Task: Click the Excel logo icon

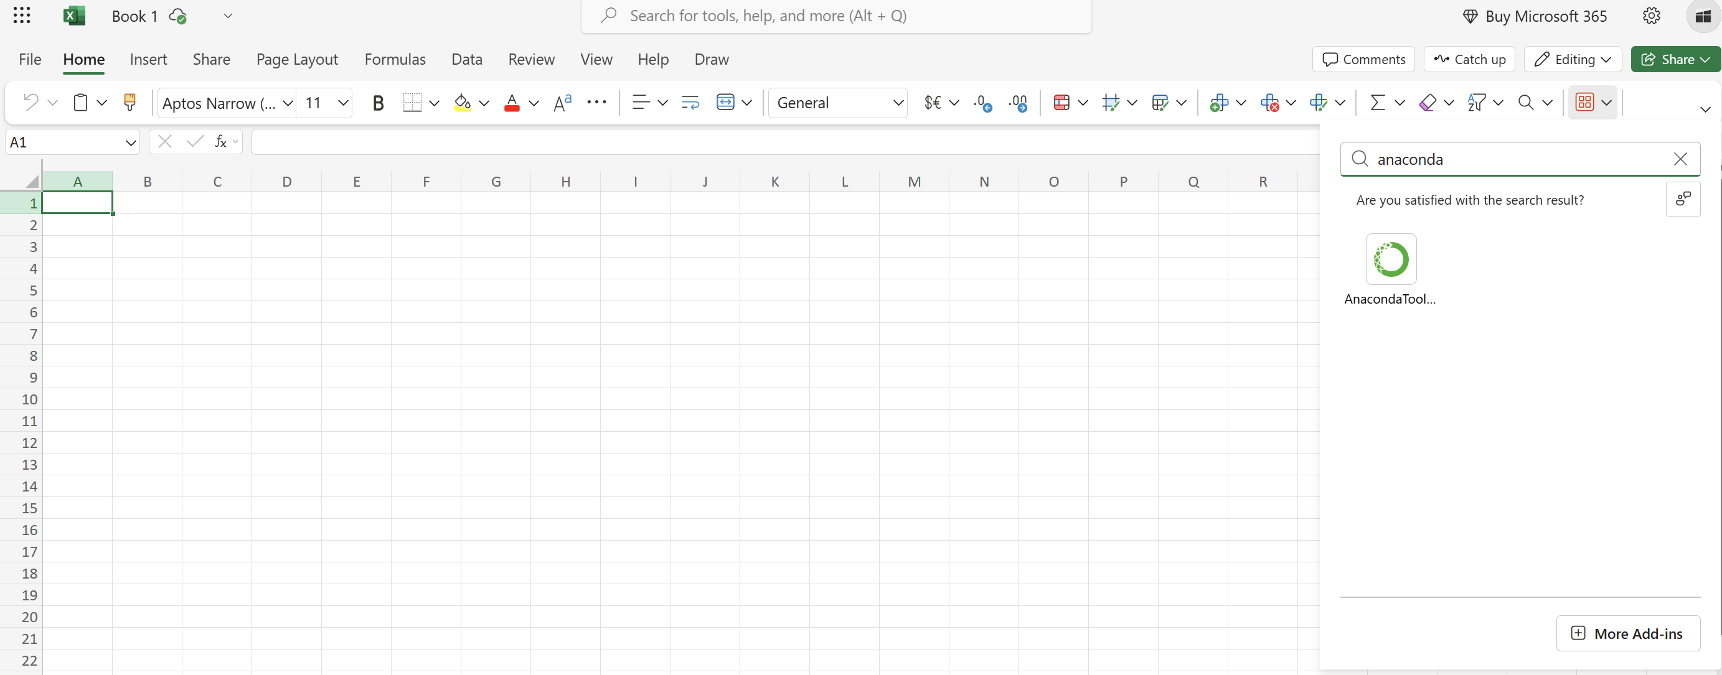Action: [73, 16]
